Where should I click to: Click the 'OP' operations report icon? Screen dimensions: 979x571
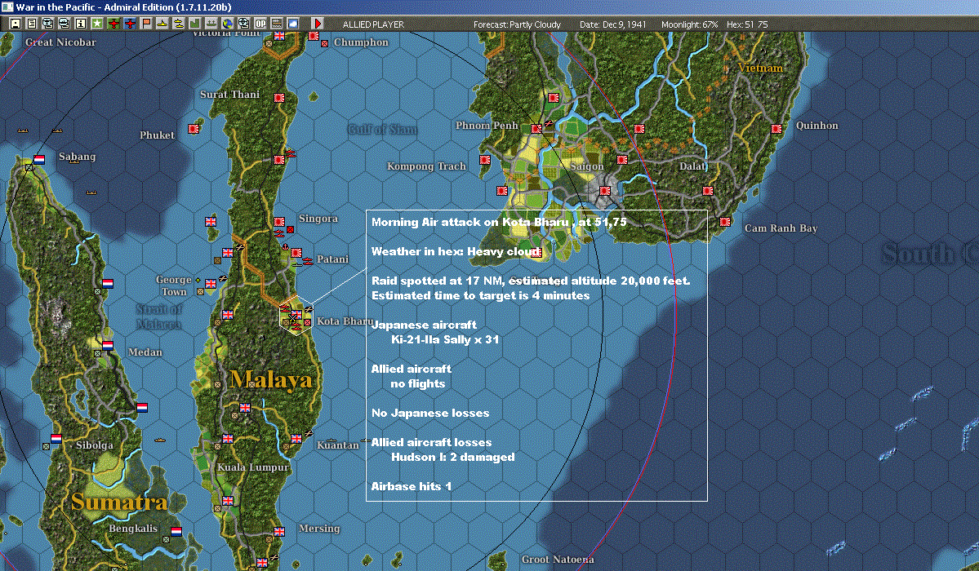tap(260, 24)
